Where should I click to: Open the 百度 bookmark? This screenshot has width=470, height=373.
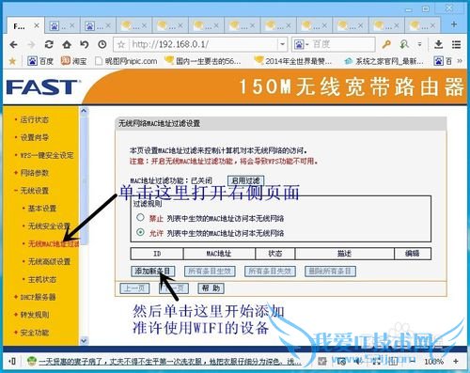click(40, 61)
